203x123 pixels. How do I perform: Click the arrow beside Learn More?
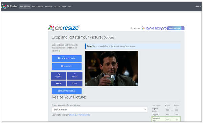[x=183, y=28]
